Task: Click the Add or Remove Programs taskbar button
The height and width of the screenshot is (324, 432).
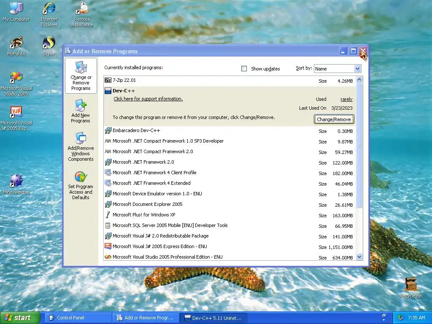Action: (x=146, y=318)
